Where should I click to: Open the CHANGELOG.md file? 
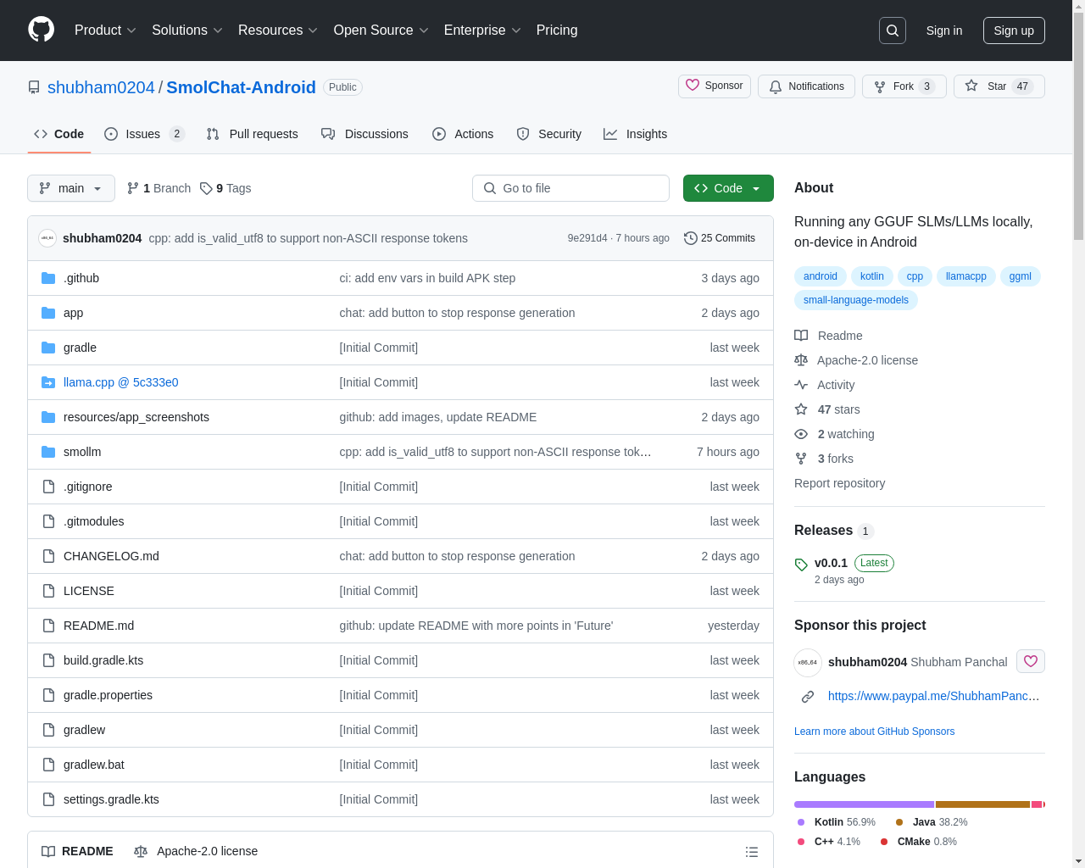coord(111,556)
